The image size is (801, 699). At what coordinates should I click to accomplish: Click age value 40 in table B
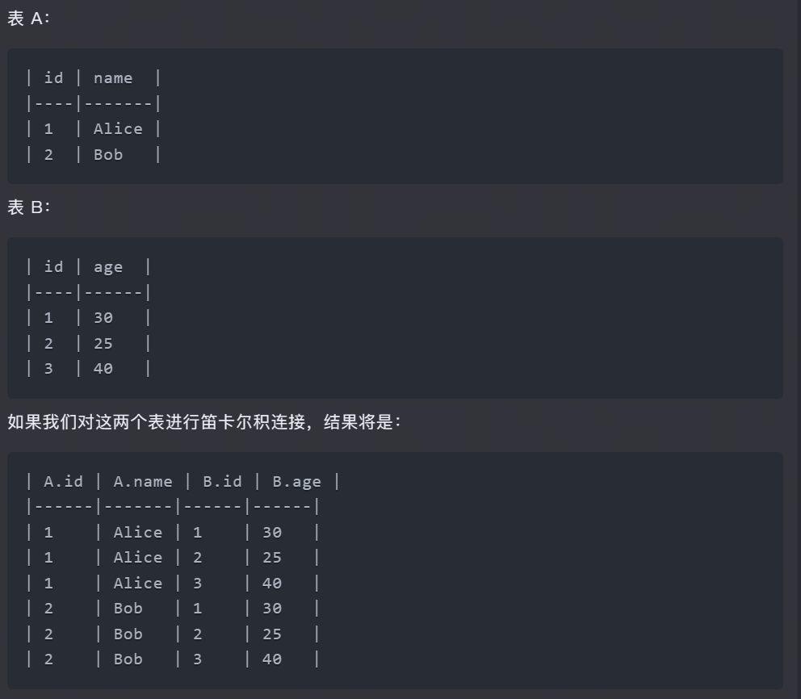coord(103,369)
